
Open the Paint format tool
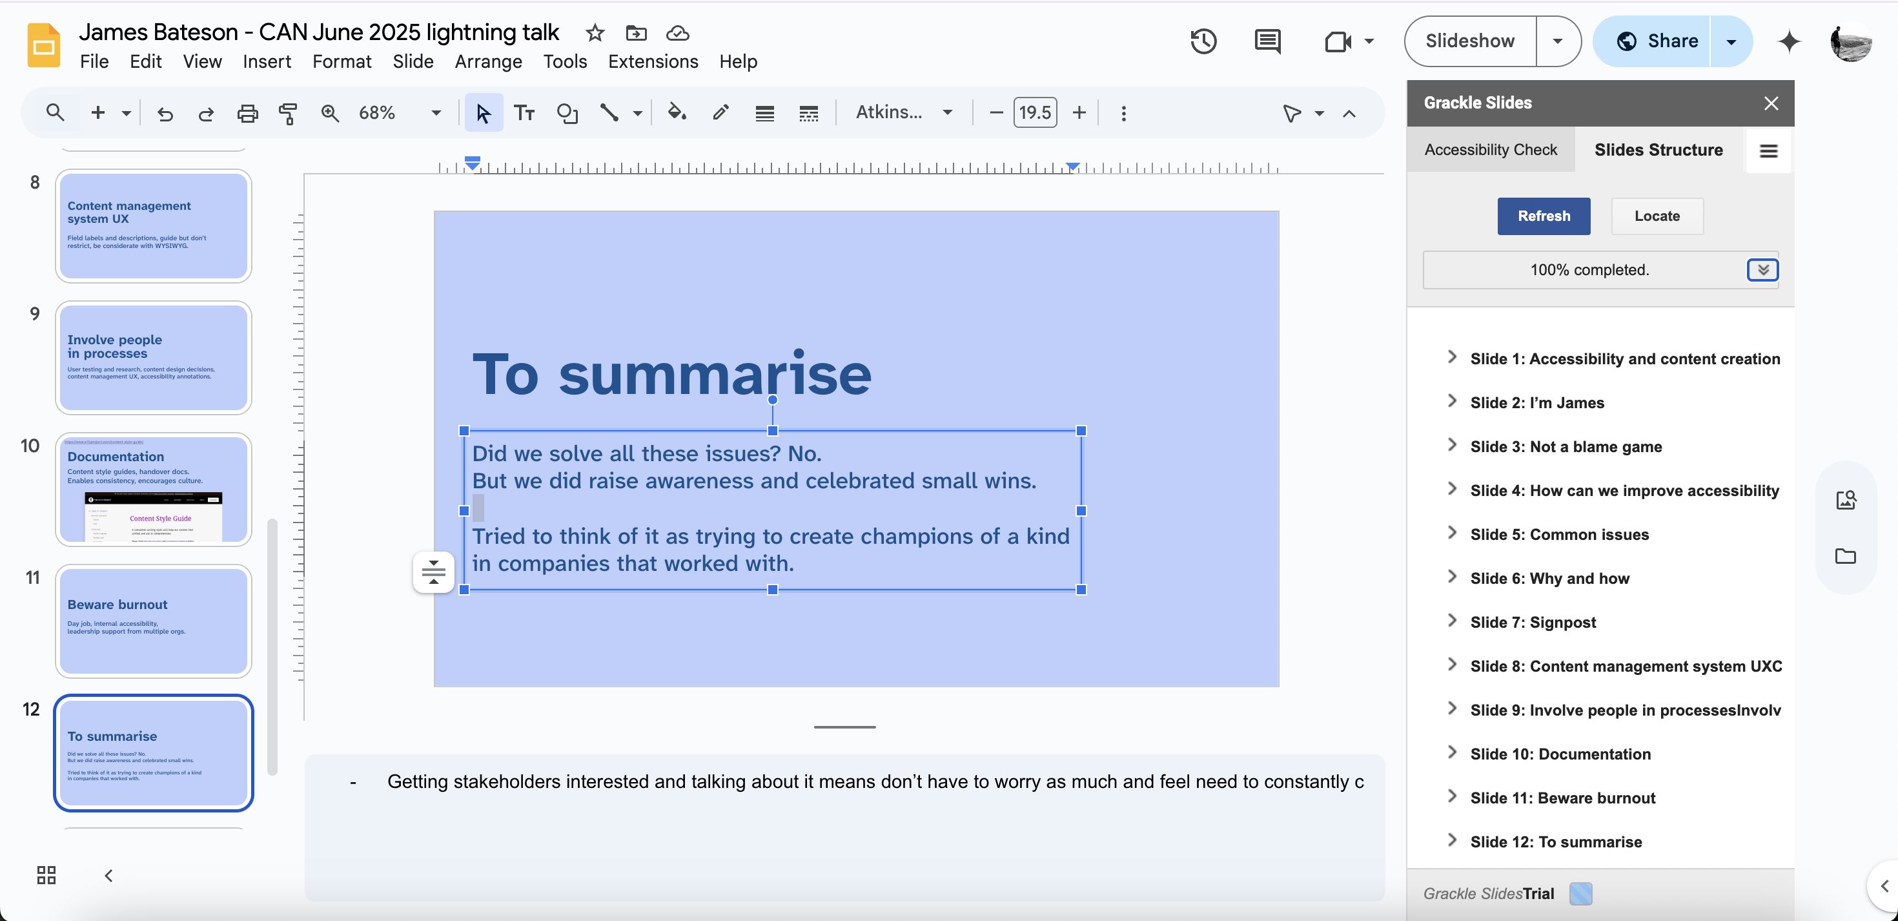[287, 113]
